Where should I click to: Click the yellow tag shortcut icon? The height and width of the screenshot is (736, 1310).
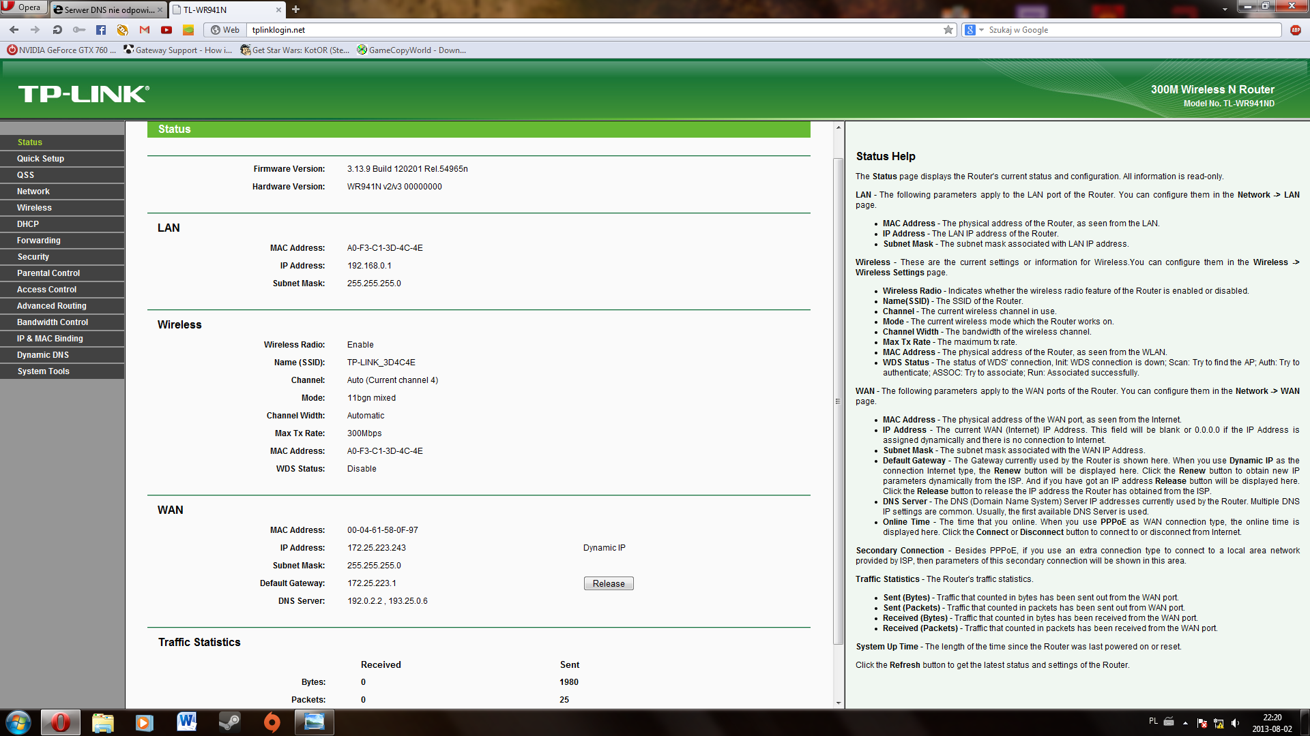point(123,30)
